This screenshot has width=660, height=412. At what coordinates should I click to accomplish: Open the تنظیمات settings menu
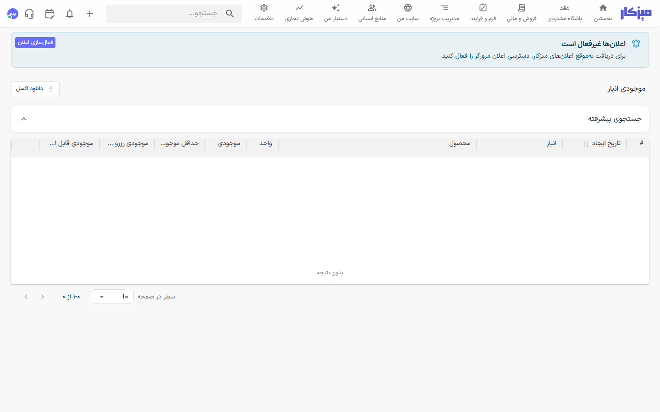click(x=264, y=13)
